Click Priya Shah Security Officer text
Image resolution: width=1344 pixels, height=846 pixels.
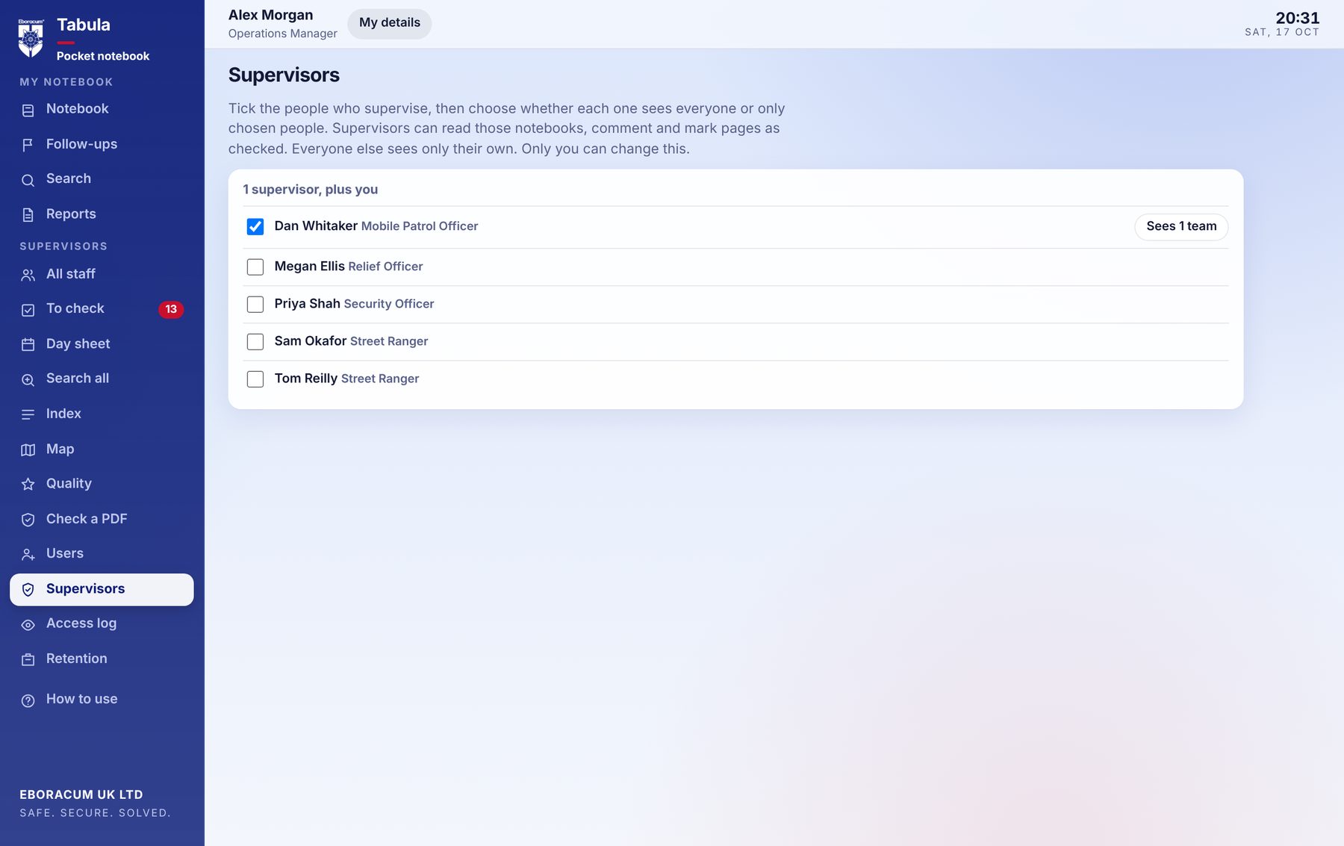(354, 304)
